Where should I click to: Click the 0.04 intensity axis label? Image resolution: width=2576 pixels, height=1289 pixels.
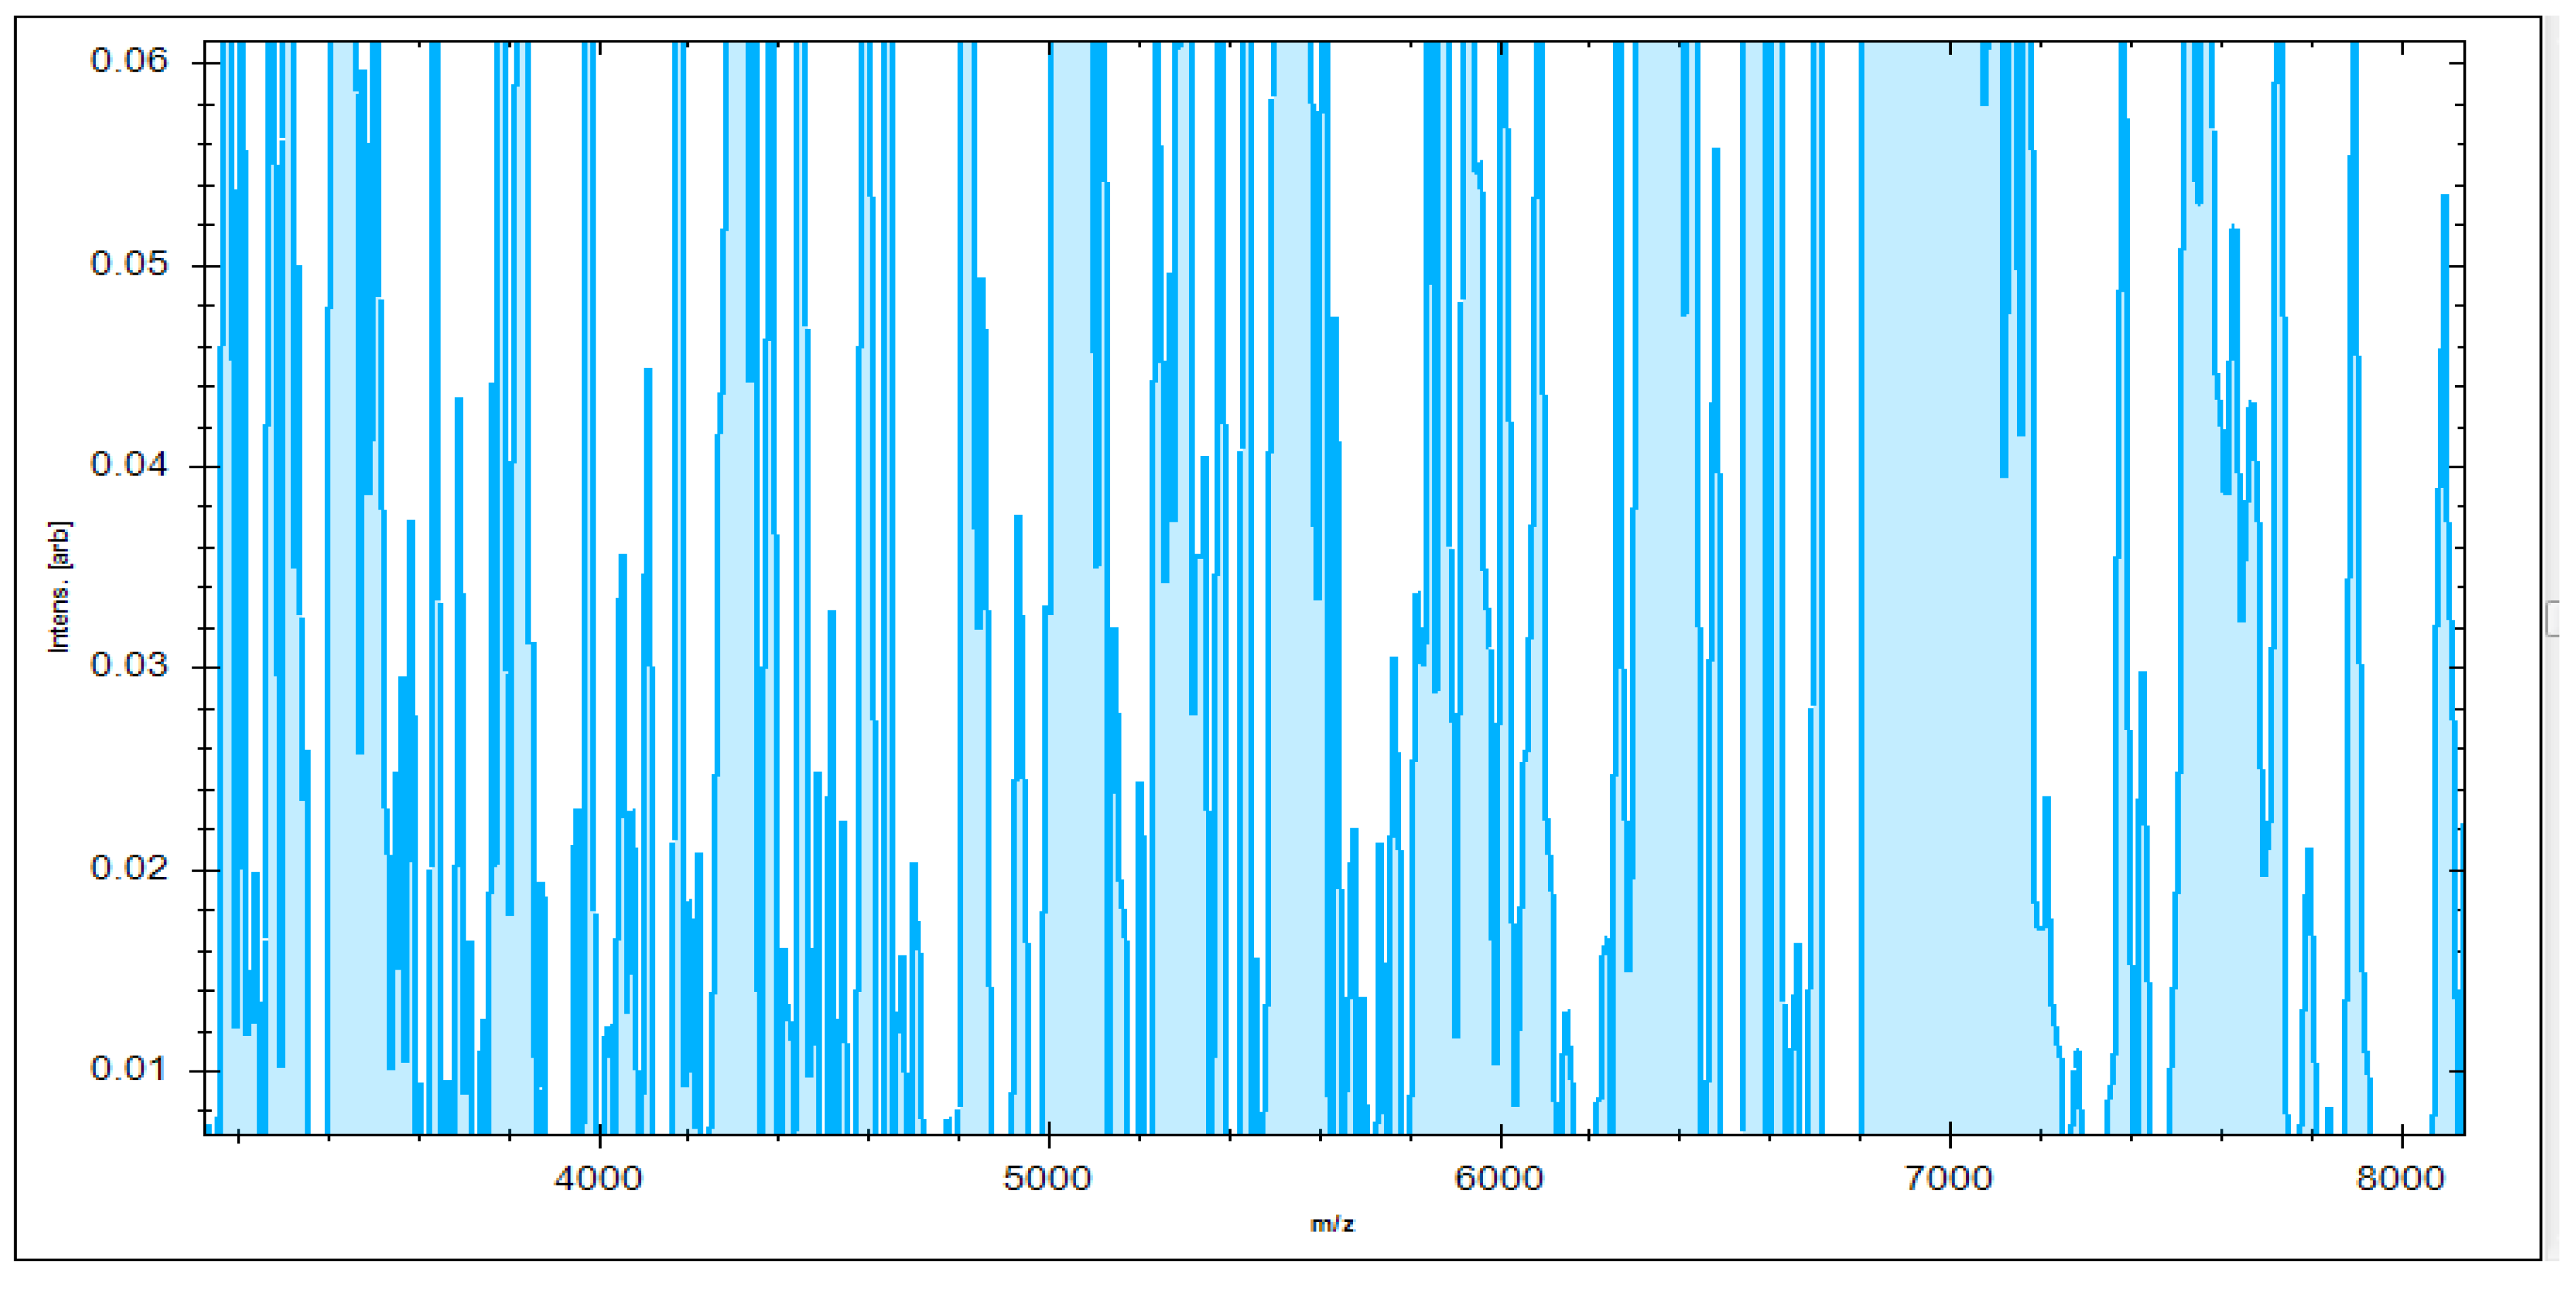pos(129,465)
